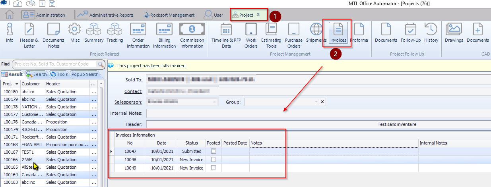The height and width of the screenshot is (187, 491).
Task: Click the gauge icon in title bar
Action: pyautogui.click(x=18, y=4)
